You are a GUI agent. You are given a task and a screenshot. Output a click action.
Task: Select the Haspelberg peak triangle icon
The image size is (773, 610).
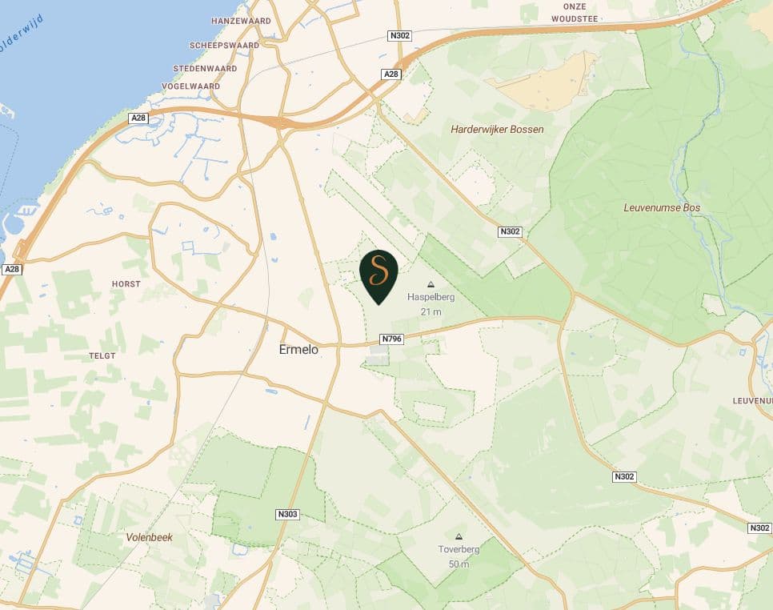point(431,284)
